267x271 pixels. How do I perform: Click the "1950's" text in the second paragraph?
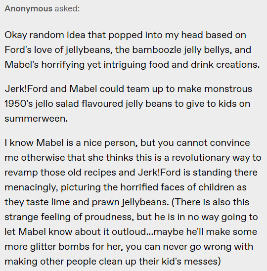pyautogui.click(x=19, y=104)
